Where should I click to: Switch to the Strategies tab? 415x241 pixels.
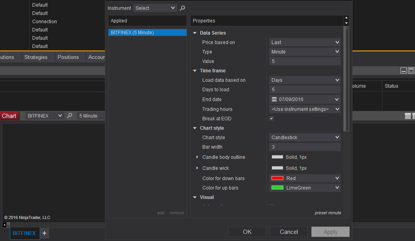click(36, 57)
